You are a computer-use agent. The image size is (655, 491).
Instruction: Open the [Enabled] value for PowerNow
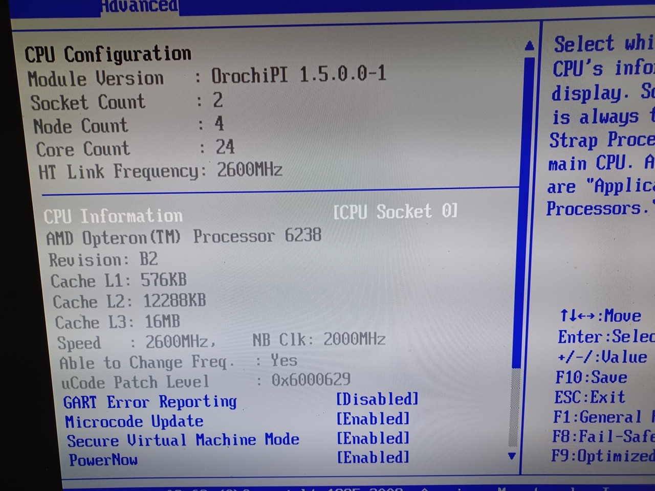click(x=373, y=457)
